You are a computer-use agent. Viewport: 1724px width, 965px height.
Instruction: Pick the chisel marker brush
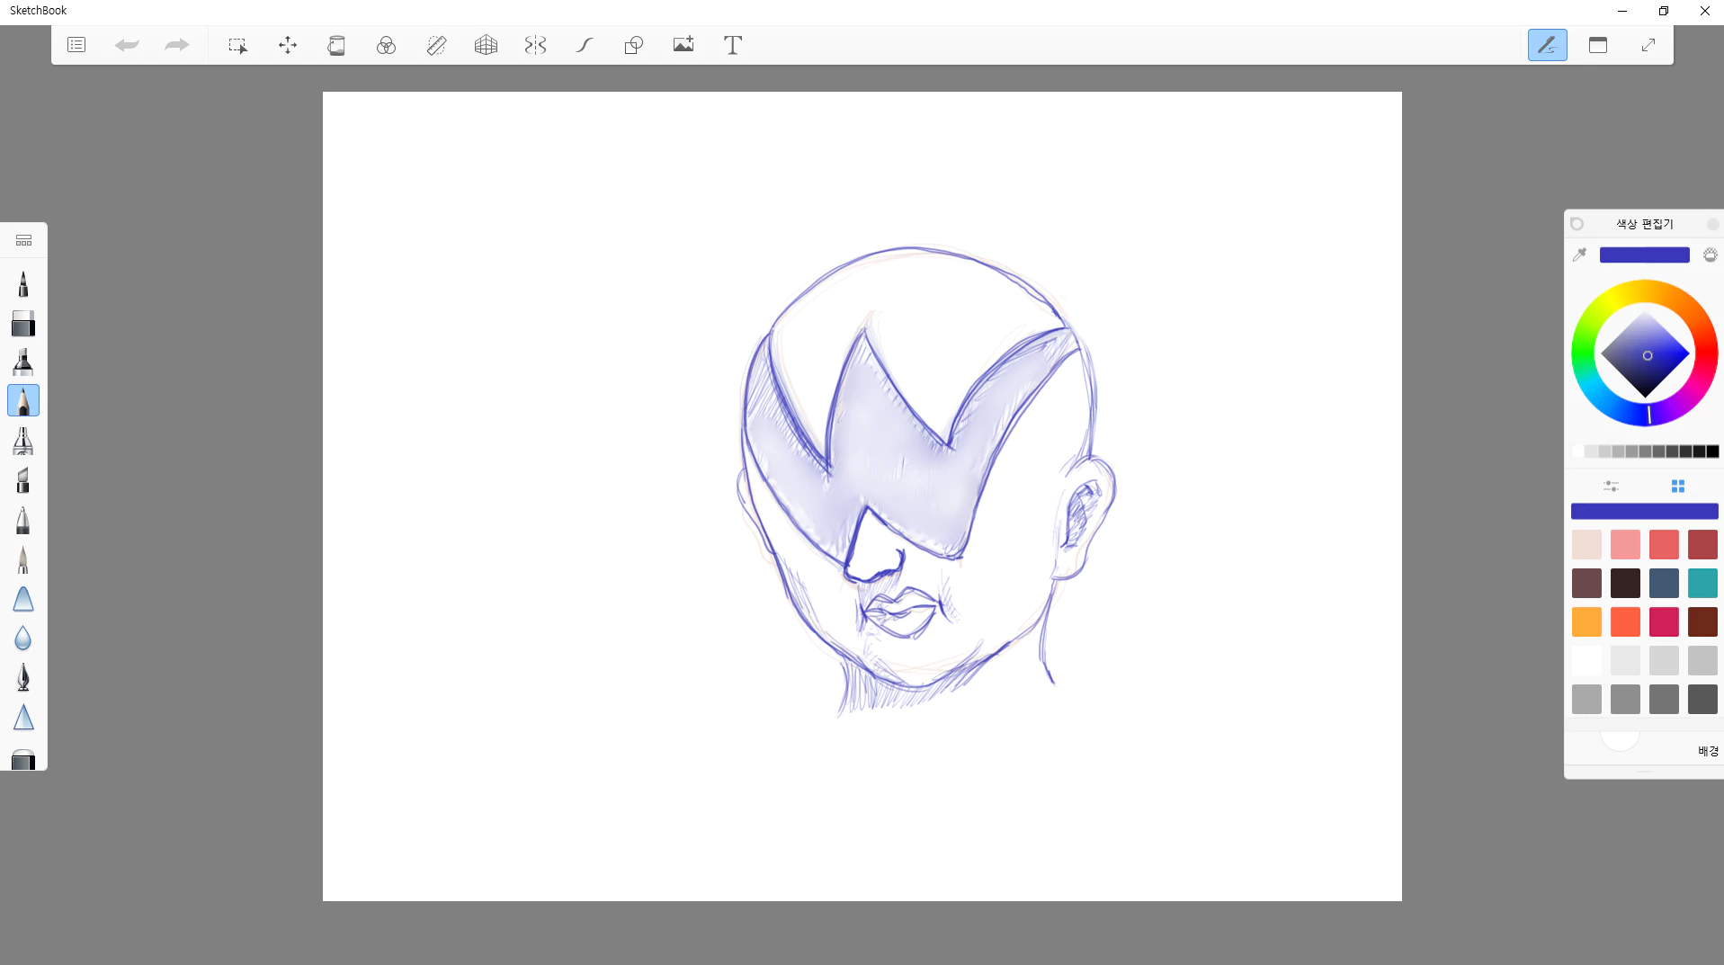point(23,362)
